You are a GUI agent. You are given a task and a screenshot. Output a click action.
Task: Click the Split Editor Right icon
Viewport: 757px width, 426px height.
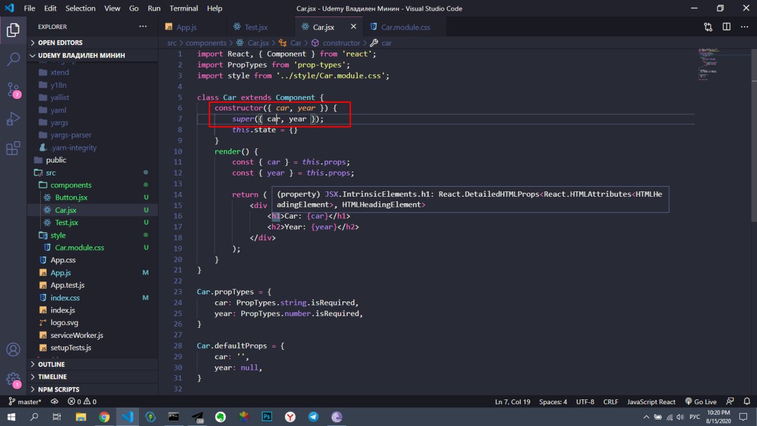coord(726,27)
